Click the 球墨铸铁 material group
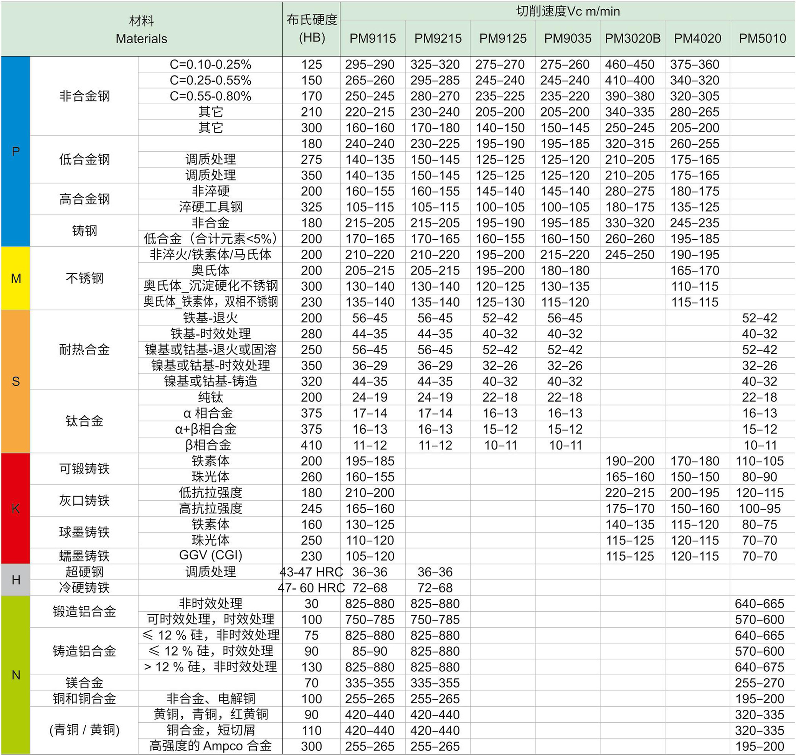796x755 pixels. click(x=84, y=532)
